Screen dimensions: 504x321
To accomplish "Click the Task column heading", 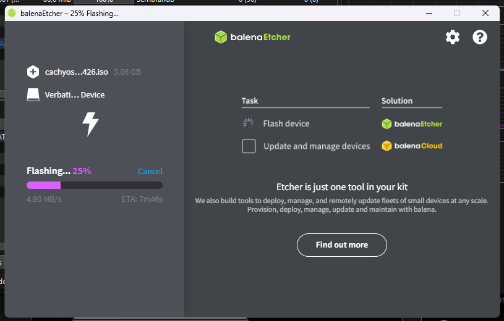I will pos(250,101).
